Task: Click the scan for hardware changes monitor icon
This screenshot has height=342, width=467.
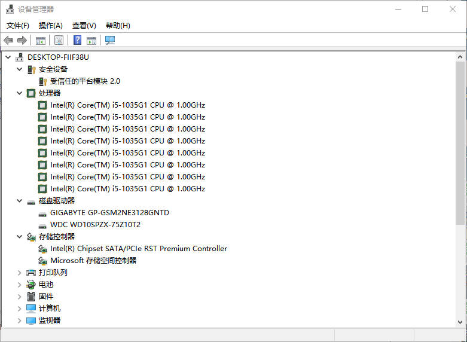Action: [x=110, y=40]
